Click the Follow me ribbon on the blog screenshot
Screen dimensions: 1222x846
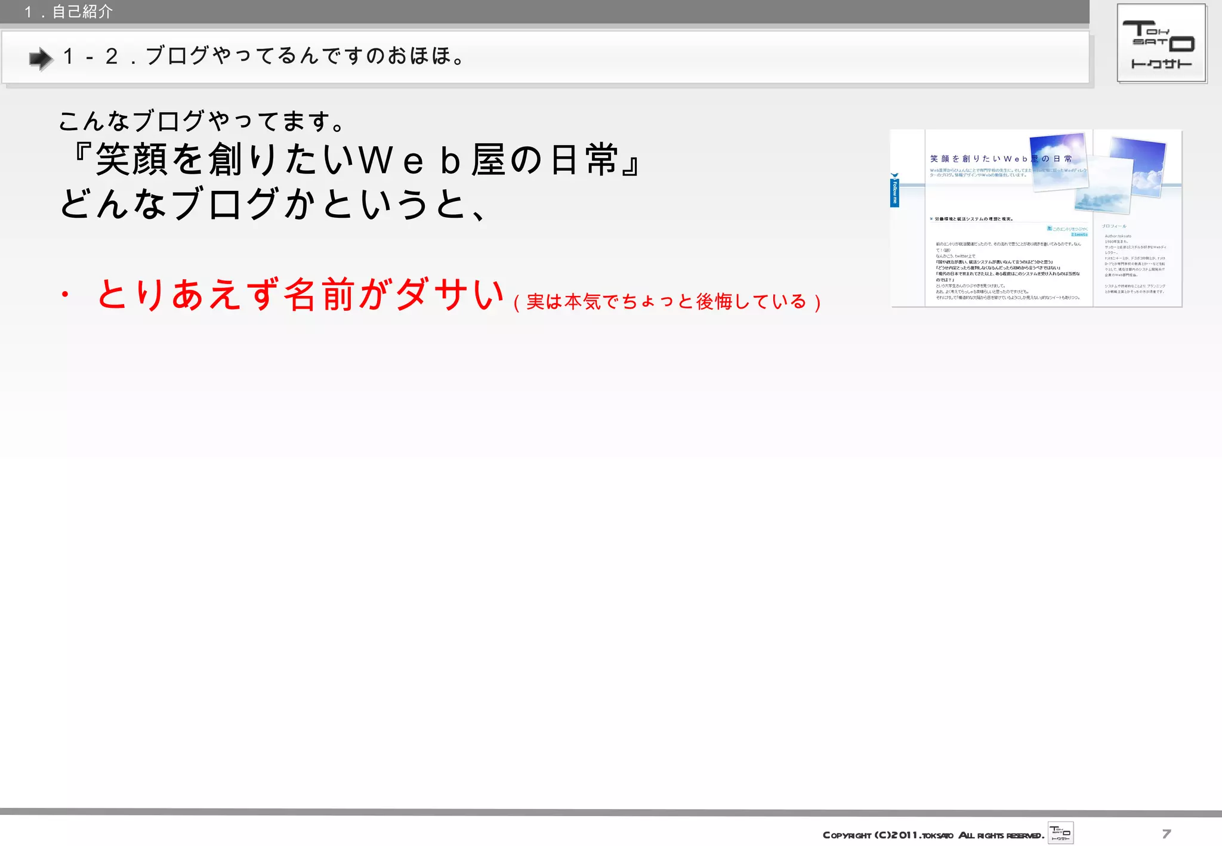(x=894, y=190)
